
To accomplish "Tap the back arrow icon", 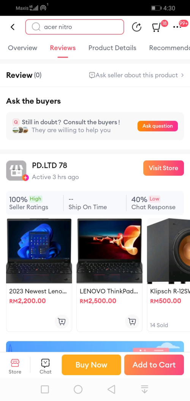I will coord(13,27).
